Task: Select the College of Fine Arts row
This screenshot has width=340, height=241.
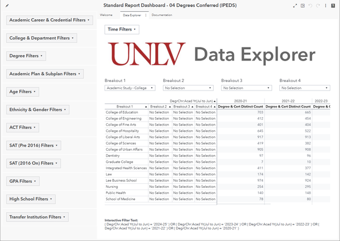Action: 121,124
